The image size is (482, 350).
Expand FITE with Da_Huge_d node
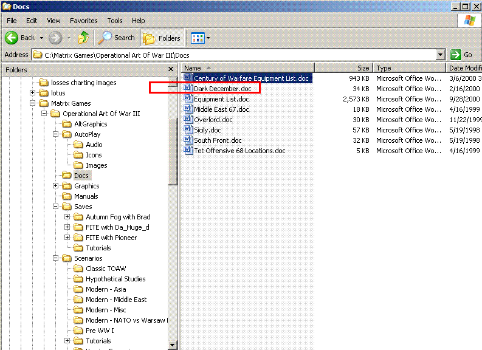pos(67,227)
